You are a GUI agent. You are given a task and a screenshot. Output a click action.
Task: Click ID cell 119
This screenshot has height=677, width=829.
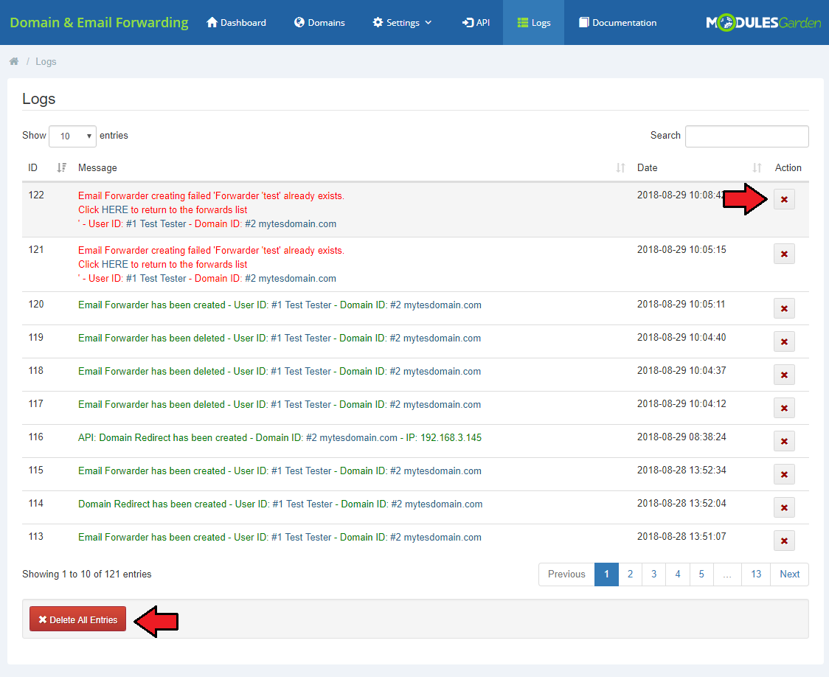(36, 337)
